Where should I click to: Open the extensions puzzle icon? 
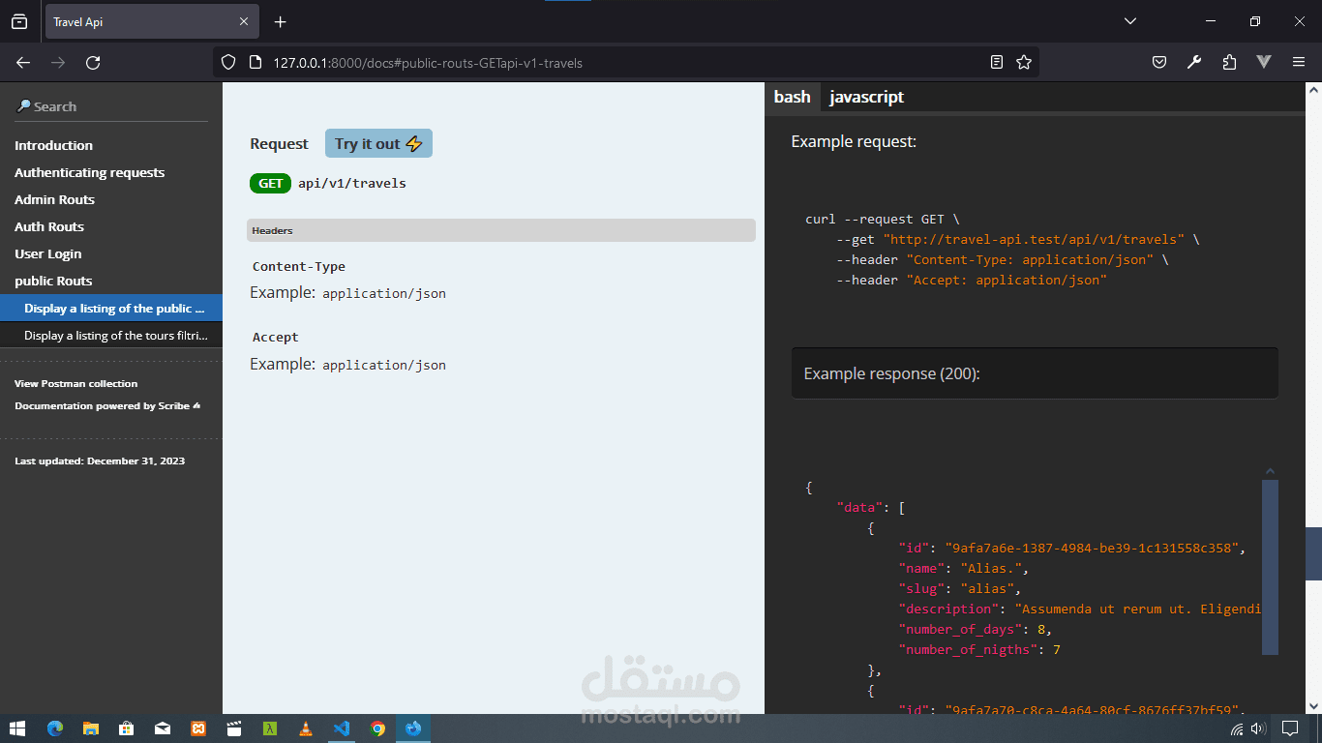(1229, 62)
